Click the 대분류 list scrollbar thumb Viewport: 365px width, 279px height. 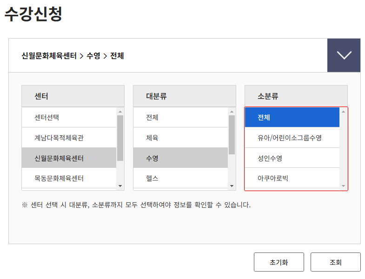point(232,135)
